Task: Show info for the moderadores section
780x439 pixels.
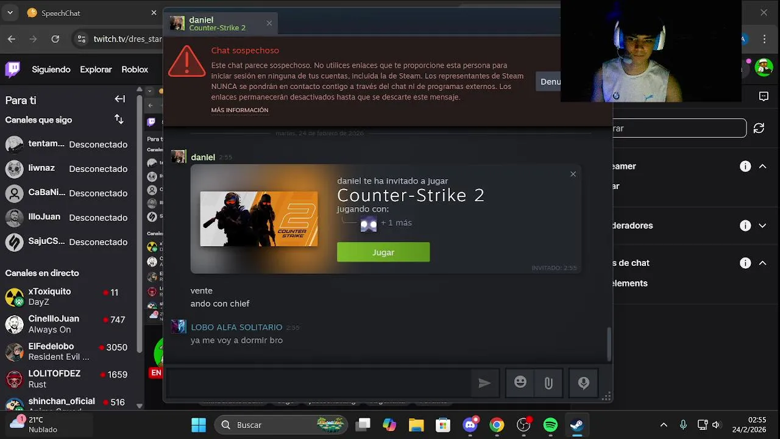Action: point(745,226)
